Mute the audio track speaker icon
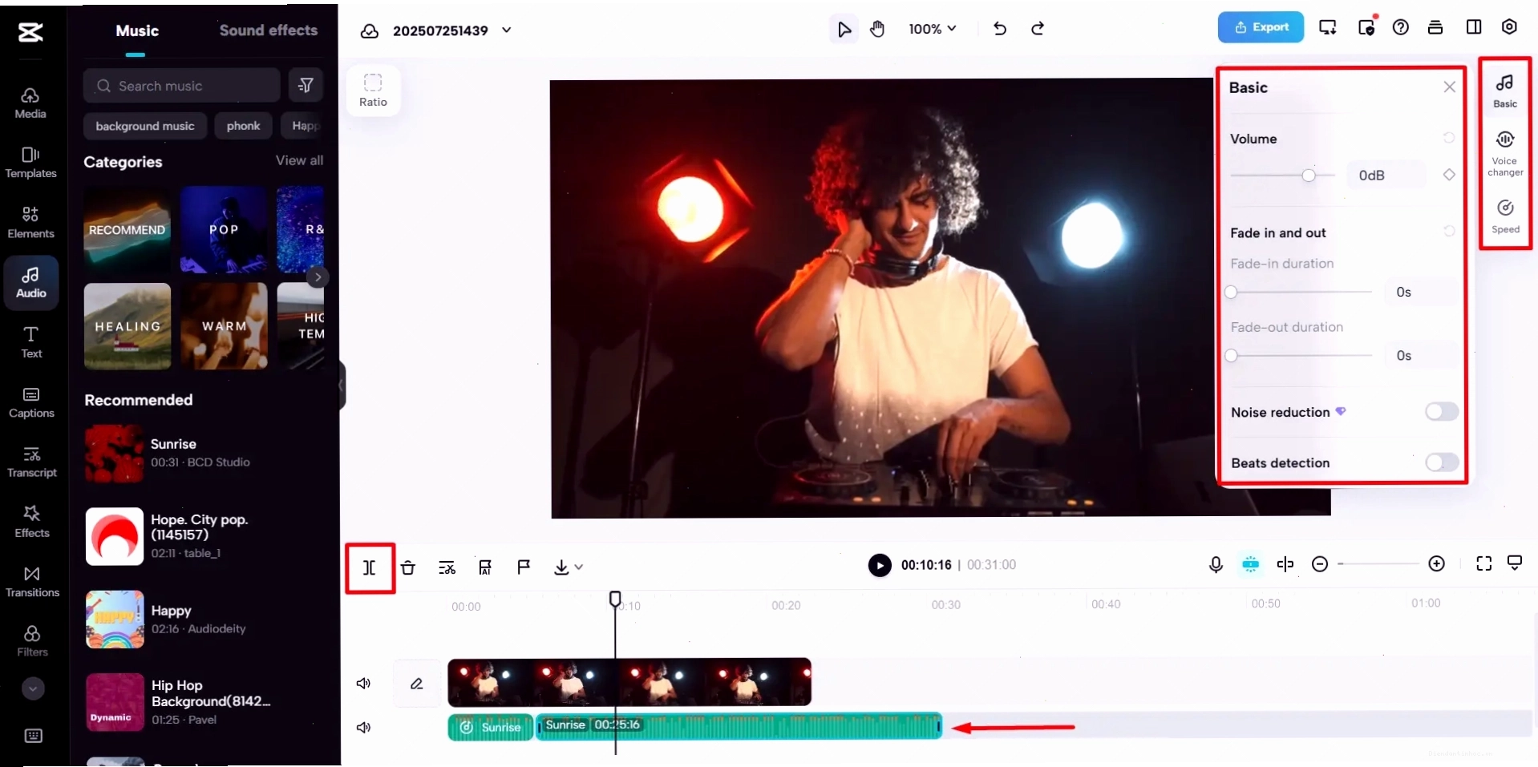This screenshot has height=767, width=1538. click(363, 727)
